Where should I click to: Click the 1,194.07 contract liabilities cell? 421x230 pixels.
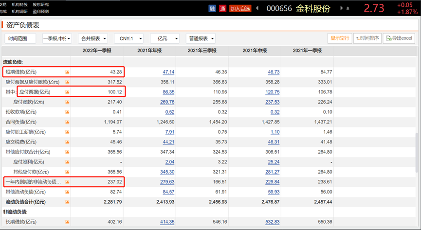coord(113,122)
